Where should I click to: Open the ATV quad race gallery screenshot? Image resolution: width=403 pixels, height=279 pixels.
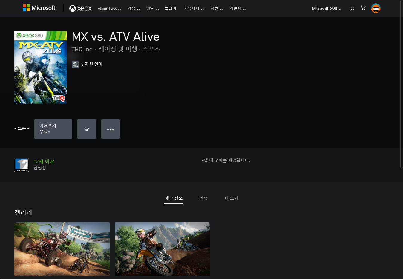pos(62,249)
